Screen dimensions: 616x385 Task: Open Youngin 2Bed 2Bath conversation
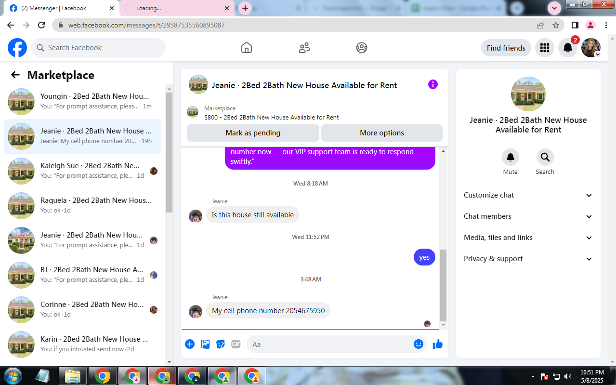83,101
